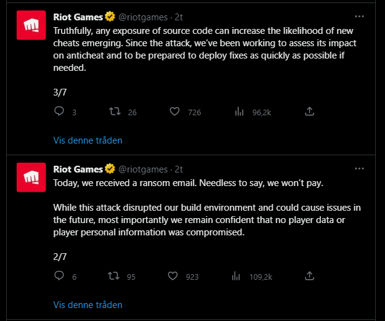The height and width of the screenshot is (321, 385).
Task: Share the 2/7 ransom email tweet
Action: pyautogui.click(x=309, y=276)
